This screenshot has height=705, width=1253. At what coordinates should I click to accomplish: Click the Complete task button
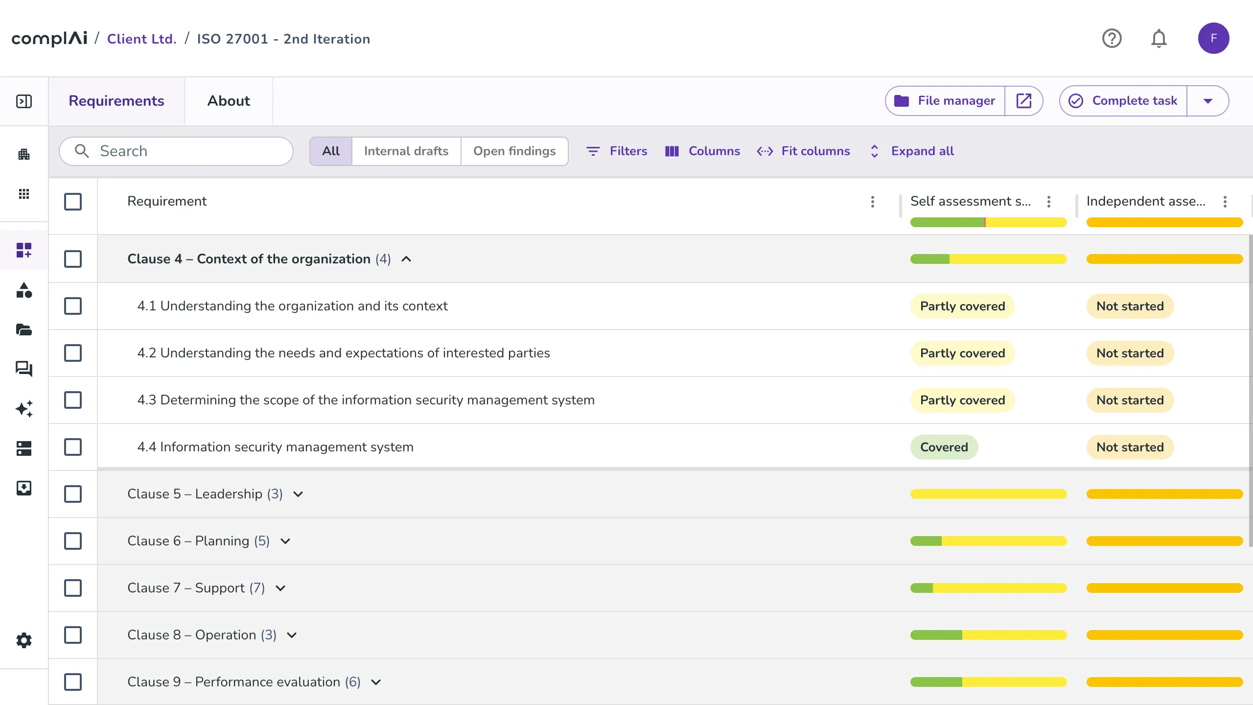[1124, 101]
